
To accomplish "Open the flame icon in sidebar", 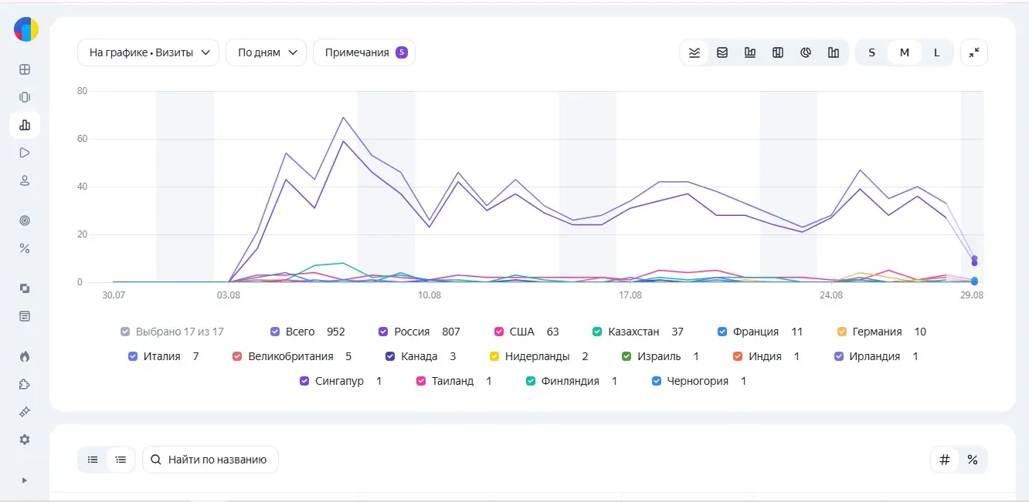I will (25, 356).
